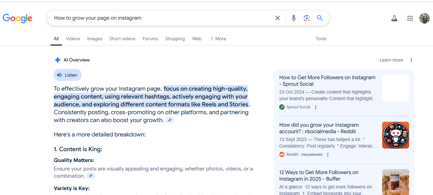Click the 'AI Overview' label text
433x195 pixels.
point(77,60)
